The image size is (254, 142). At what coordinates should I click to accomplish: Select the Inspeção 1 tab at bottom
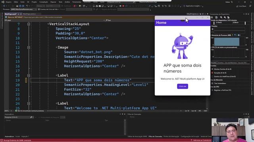click(25, 136)
